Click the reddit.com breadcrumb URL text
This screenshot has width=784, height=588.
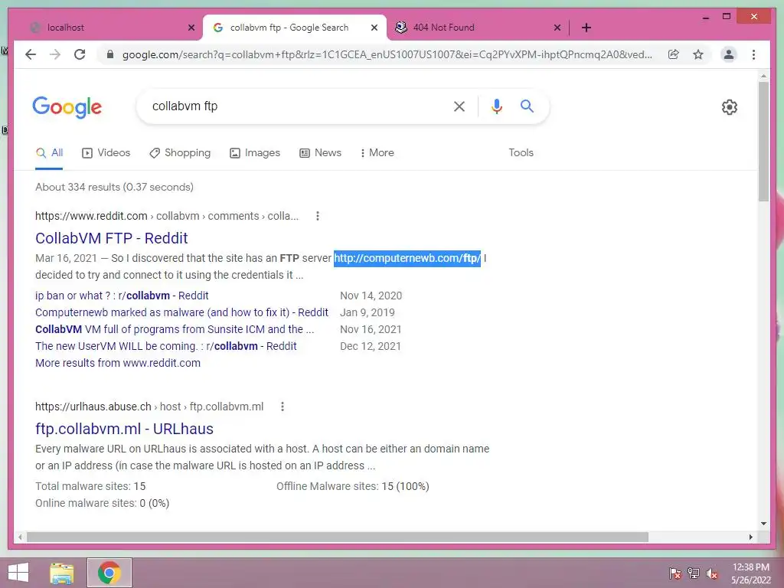pos(166,216)
